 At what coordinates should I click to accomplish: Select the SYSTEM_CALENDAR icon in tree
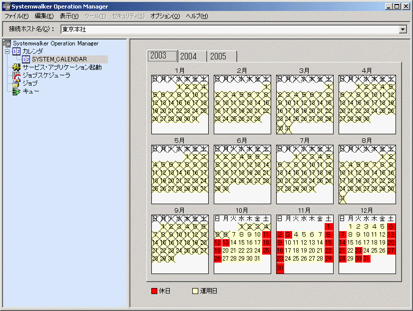tap(26, 59)
